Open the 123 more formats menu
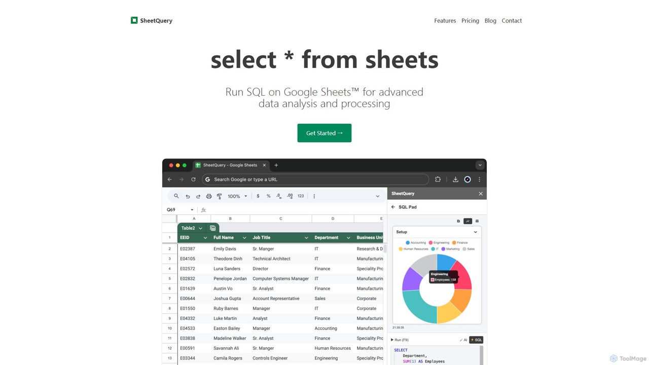 click(301, 196)
